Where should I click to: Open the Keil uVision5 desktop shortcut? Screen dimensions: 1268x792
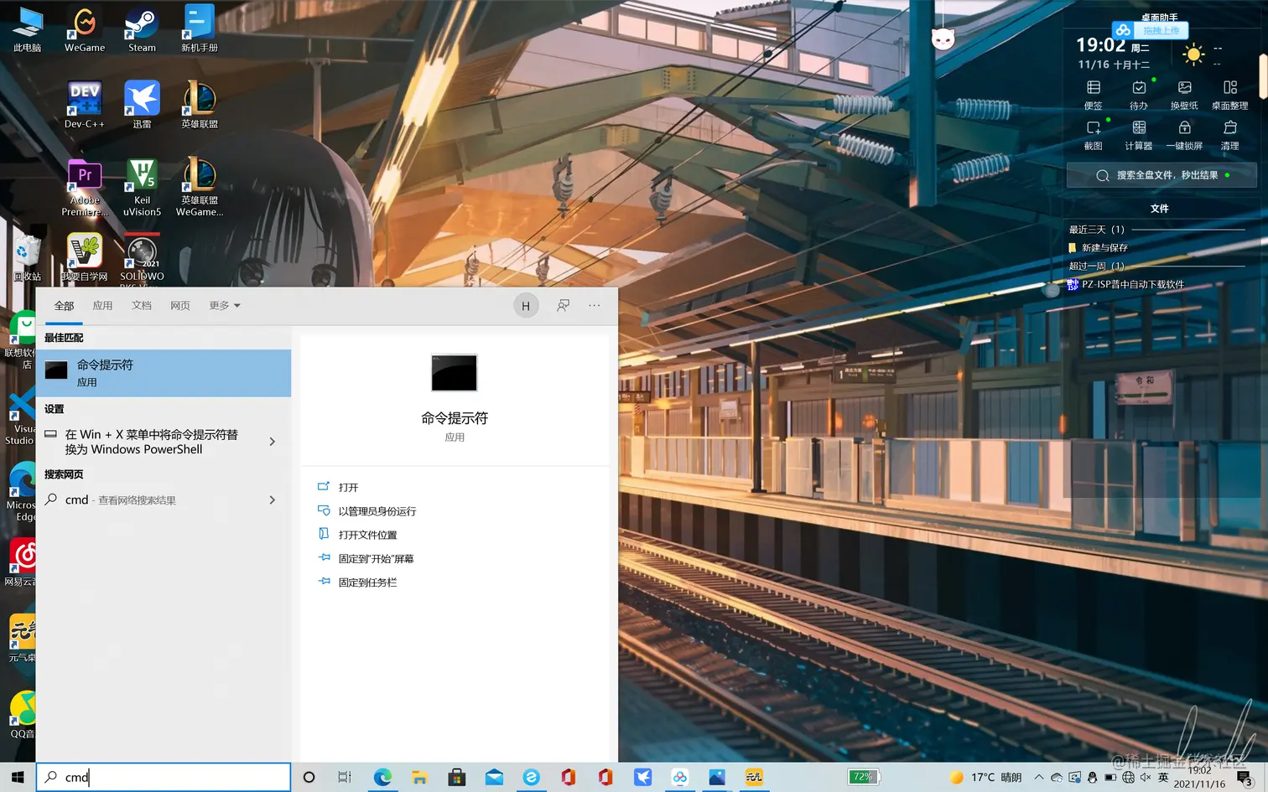tap(142, 187)
